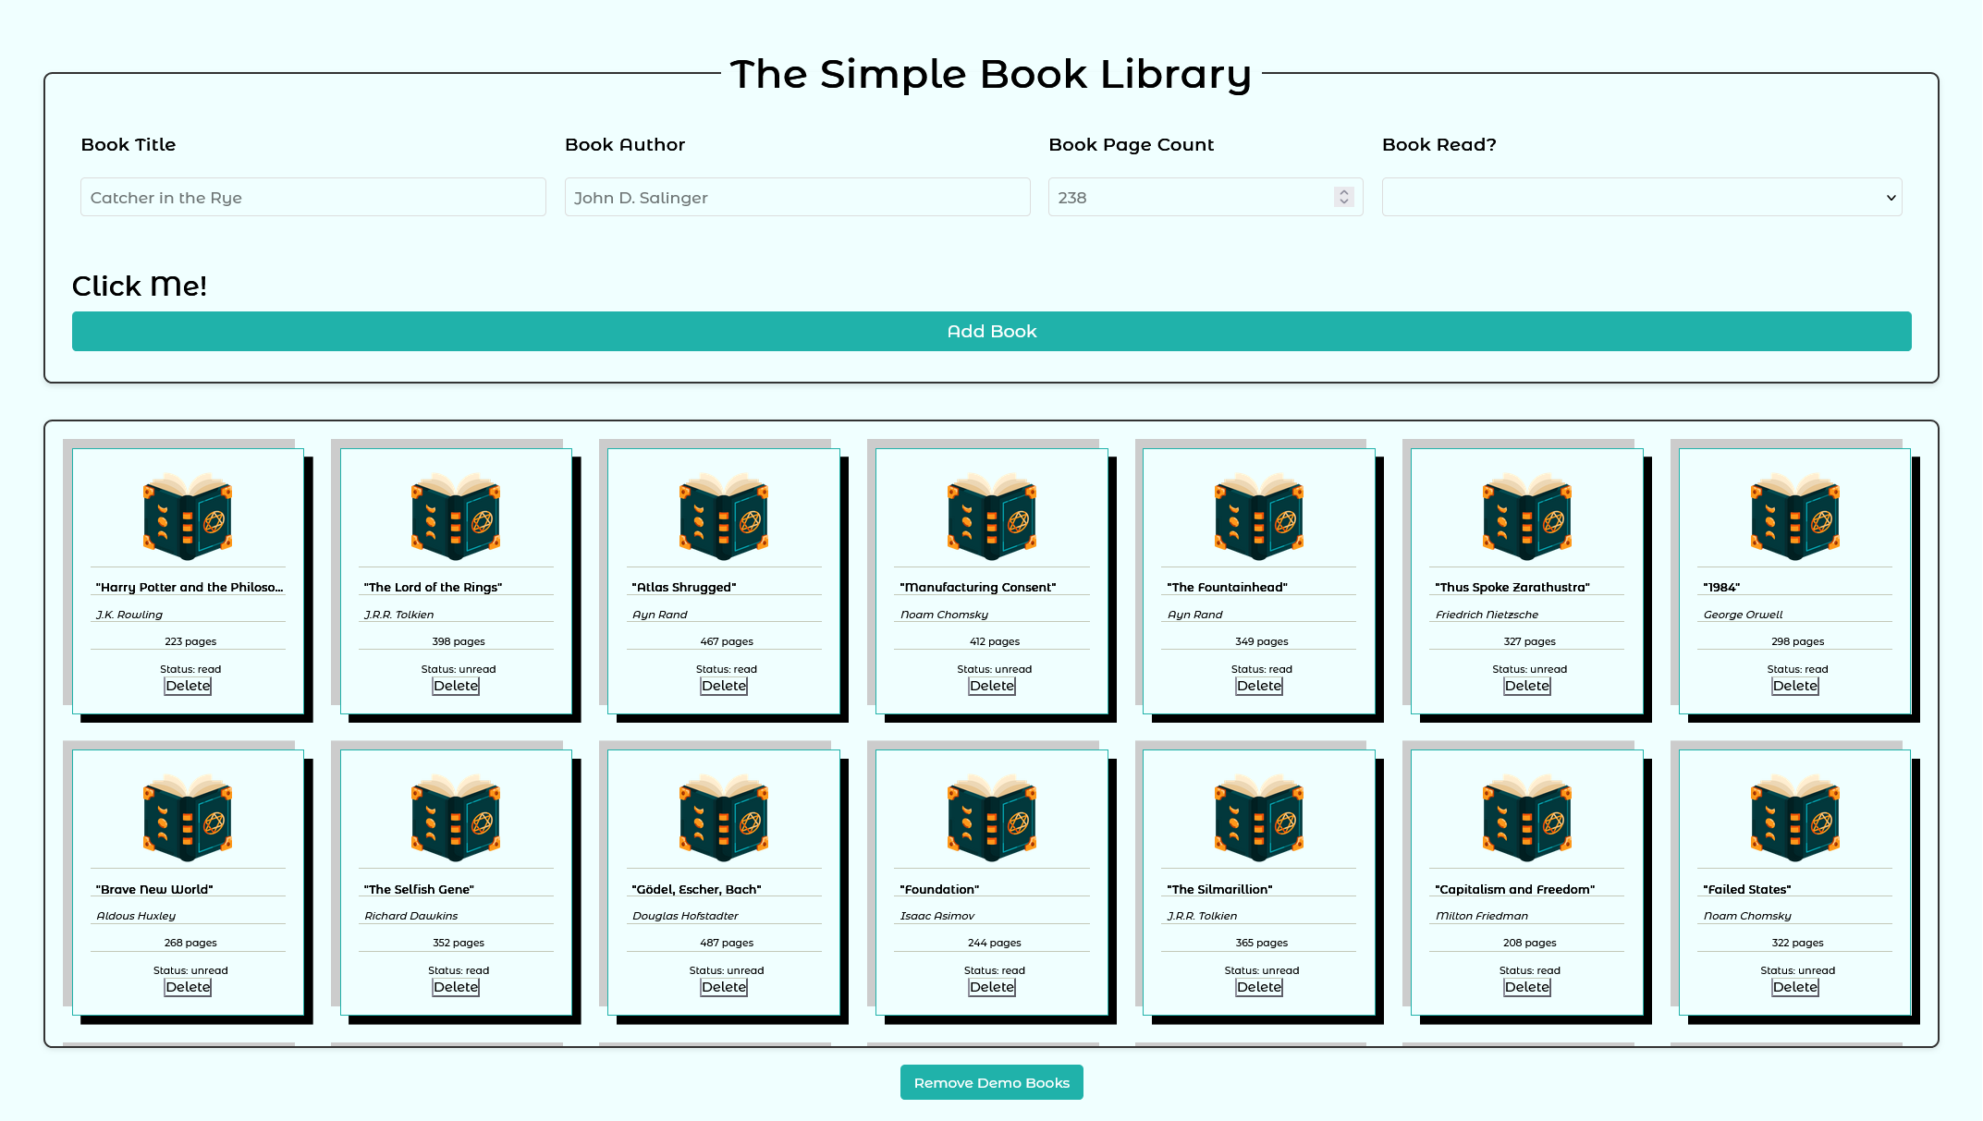This screenshot has width=1983, height=1121.
Task: Click the Atlas Shrugged book icon
Action: click(724, 518)
